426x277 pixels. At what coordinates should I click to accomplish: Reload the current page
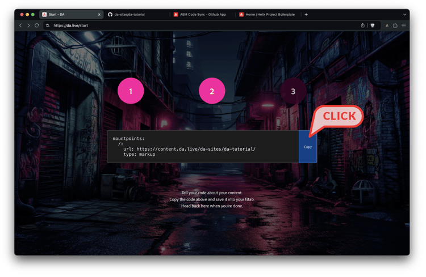(x=37, y=25)
